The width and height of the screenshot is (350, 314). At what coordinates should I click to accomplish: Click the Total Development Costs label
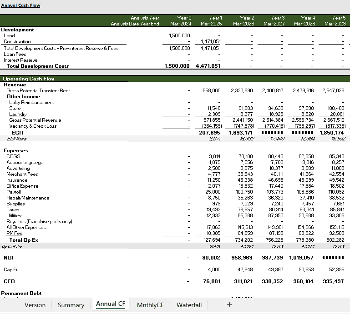tap(38, 66)
